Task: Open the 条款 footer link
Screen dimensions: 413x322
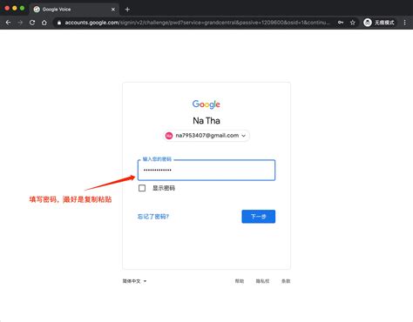Action: (286, 281)
